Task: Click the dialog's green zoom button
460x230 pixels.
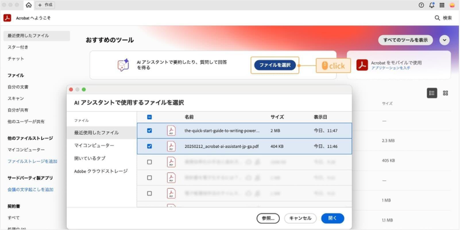Action: point(84,90)
